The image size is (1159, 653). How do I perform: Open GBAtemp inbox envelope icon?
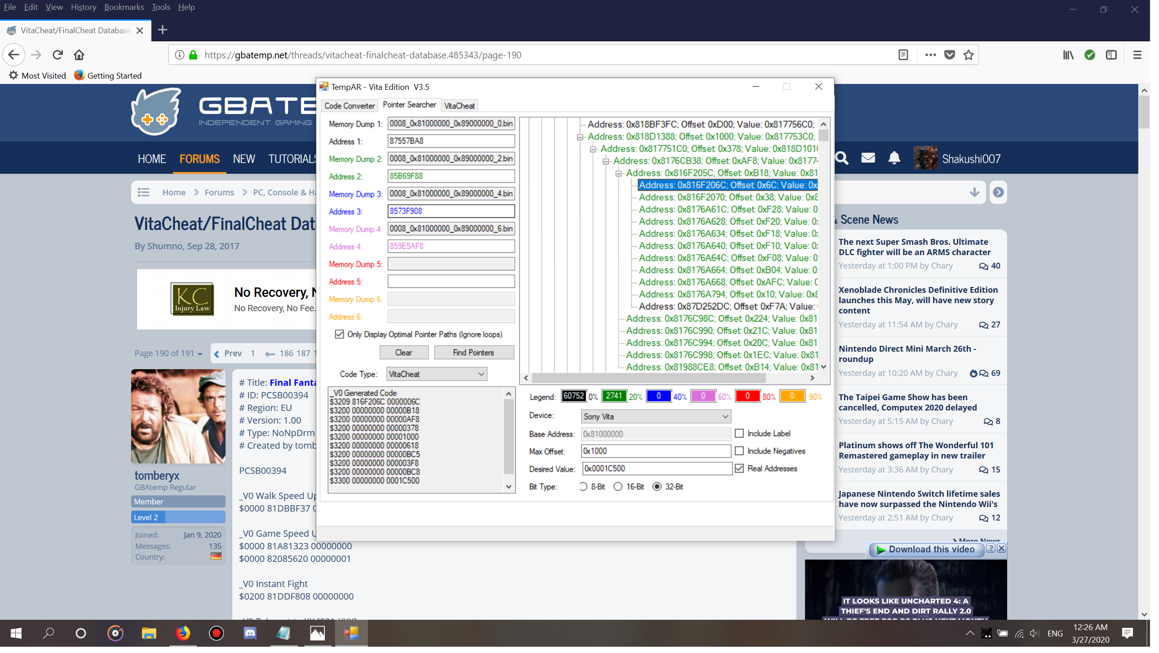click(x=868, y=159)
